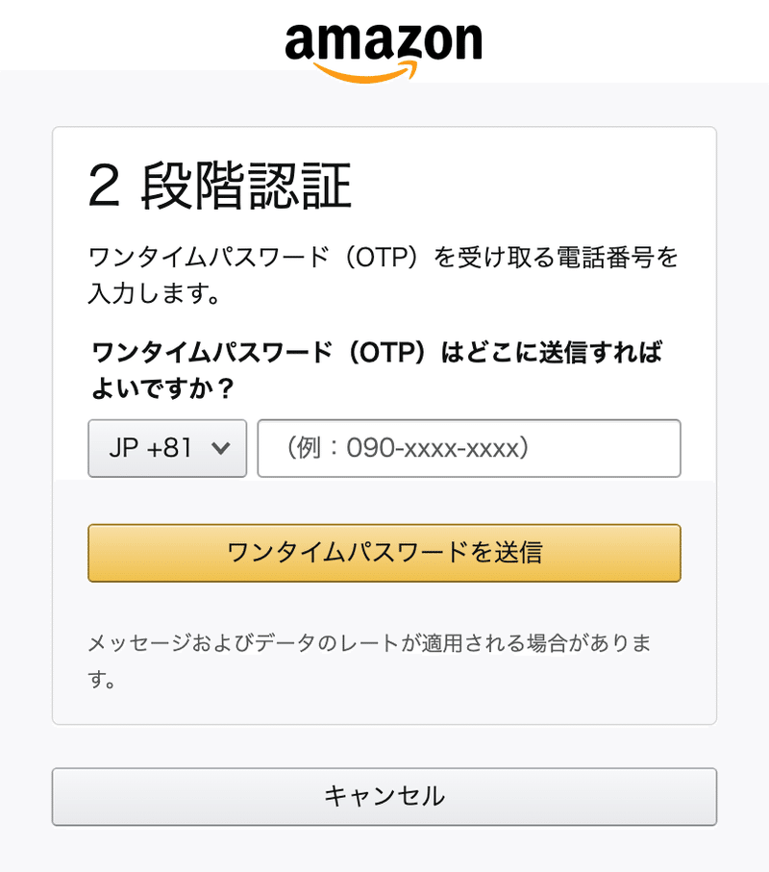769x872 pixels.
Task: Click the OTPを受け取る電話番号を入力します description text
Action: coord(384,275)
